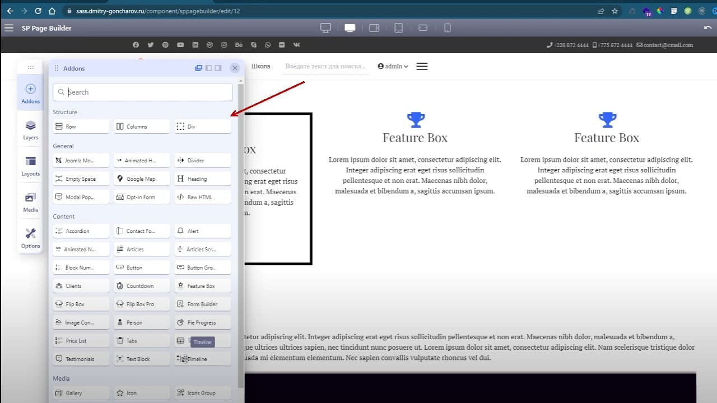
Task: Open the Facebook social icon link
Action: tap(136, 45)
